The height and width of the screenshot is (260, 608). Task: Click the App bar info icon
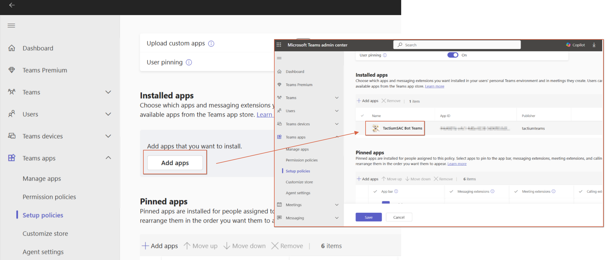[x=396, y=191]
